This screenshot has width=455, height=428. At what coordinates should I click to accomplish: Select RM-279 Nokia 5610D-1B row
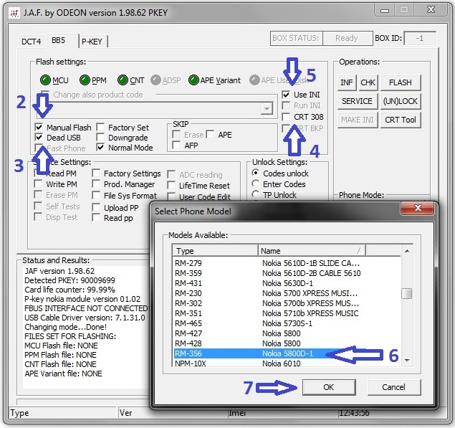pos(287,263)
